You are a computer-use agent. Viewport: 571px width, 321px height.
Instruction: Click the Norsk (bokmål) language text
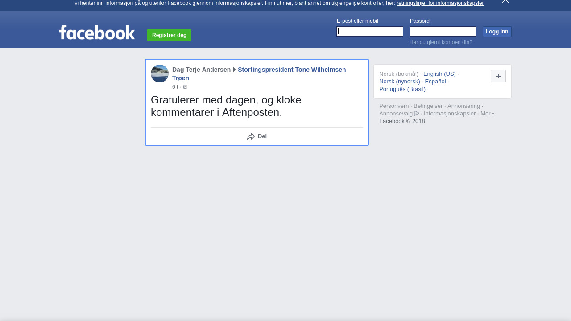click(399, 74)
